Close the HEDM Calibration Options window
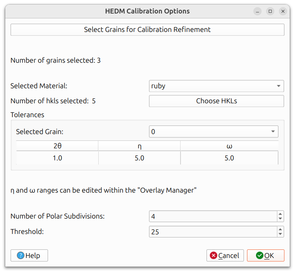 pos(283,12)
